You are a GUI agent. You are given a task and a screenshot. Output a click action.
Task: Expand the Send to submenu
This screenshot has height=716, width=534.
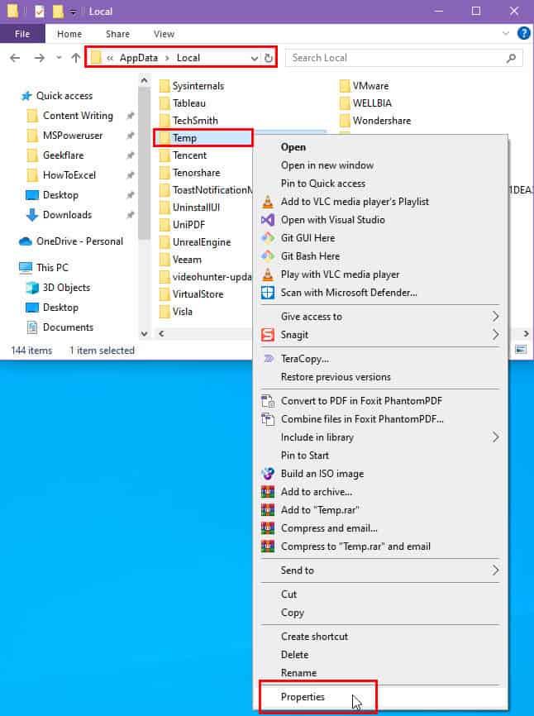(495, 570)
